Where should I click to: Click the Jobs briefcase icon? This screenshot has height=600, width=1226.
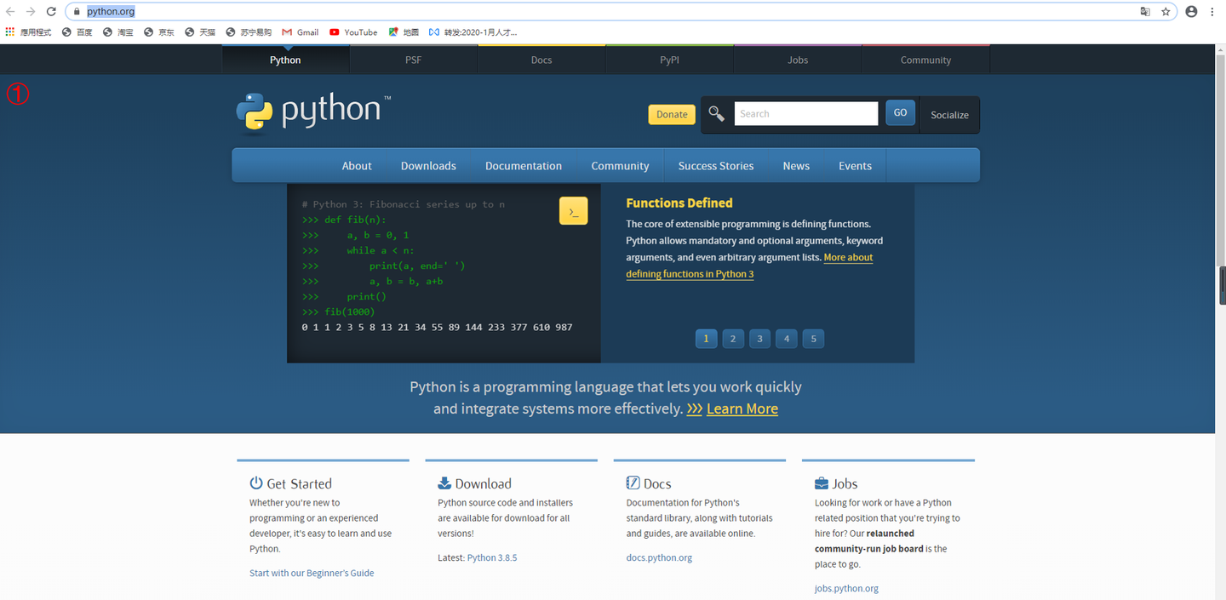[x=822, y=483]
